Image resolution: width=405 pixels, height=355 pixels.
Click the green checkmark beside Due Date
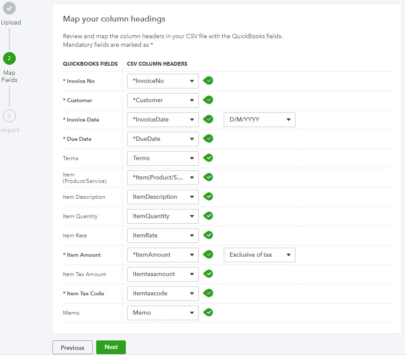point(208,139)
